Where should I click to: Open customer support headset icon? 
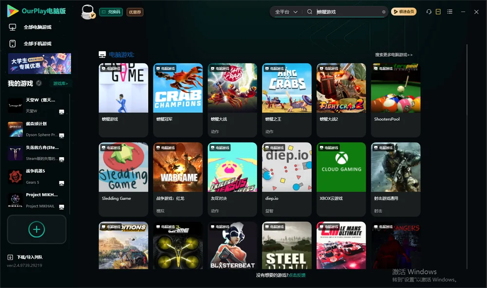pyautogui.click(x=429, y=12)
